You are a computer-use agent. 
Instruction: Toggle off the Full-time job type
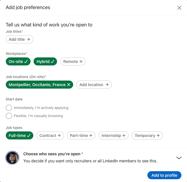20,135
